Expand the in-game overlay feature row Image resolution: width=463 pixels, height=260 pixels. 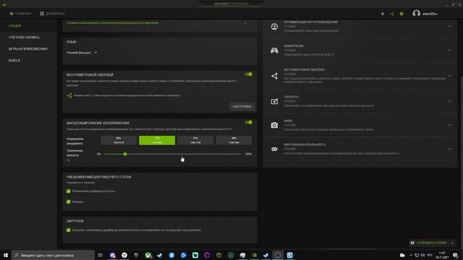coord(449,76)
